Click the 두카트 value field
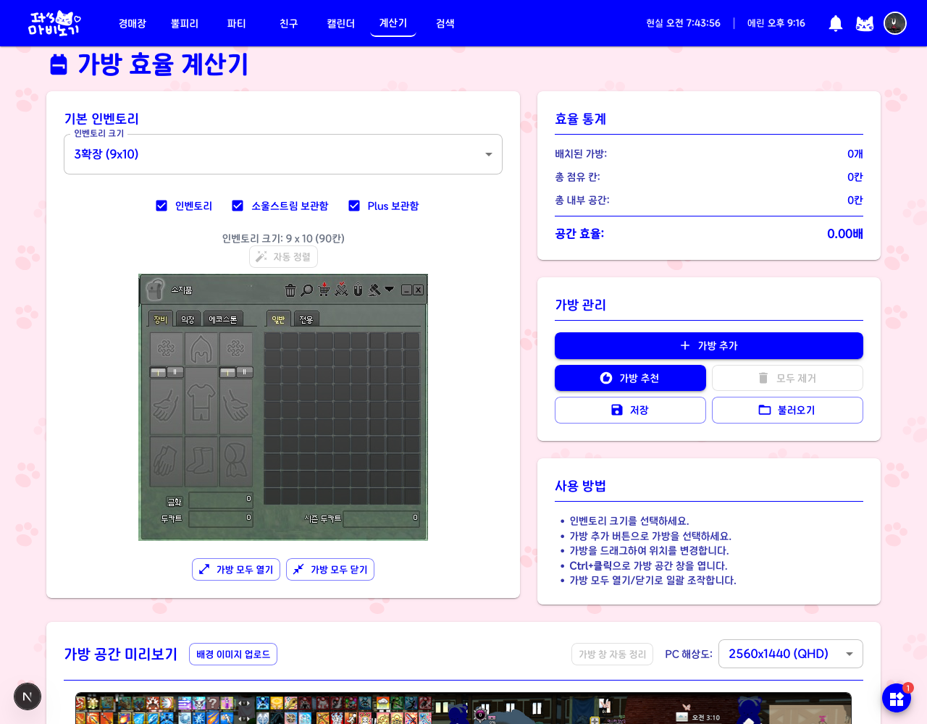Image resolution: width=927 pixels, height=724 pixels. point(221,518)
